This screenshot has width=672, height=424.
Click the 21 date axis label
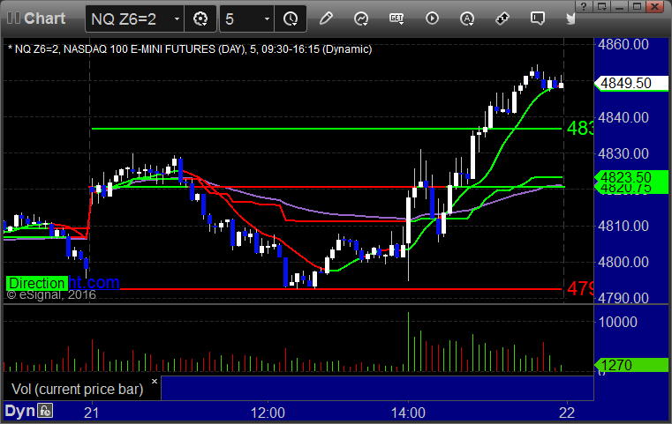click(x=91, y=413)
